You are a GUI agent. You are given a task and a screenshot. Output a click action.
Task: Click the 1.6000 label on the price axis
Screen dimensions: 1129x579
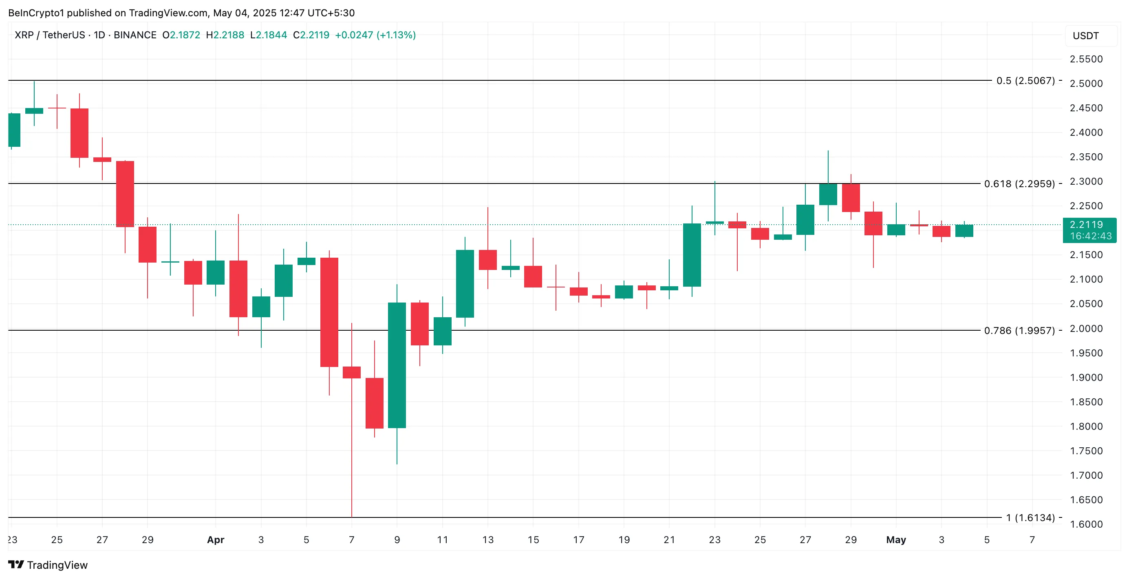(1086, 524)
